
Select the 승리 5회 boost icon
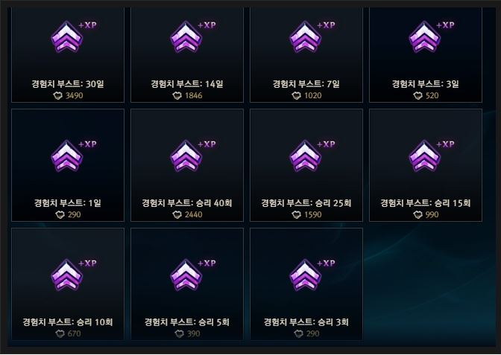pyautogui.click(x=186, y=275)
